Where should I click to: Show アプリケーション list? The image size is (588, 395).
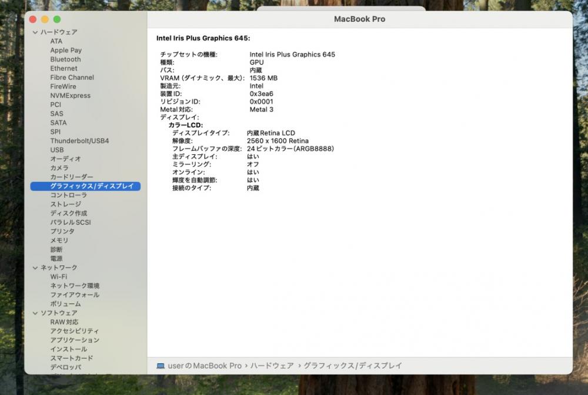pos(75,340)
